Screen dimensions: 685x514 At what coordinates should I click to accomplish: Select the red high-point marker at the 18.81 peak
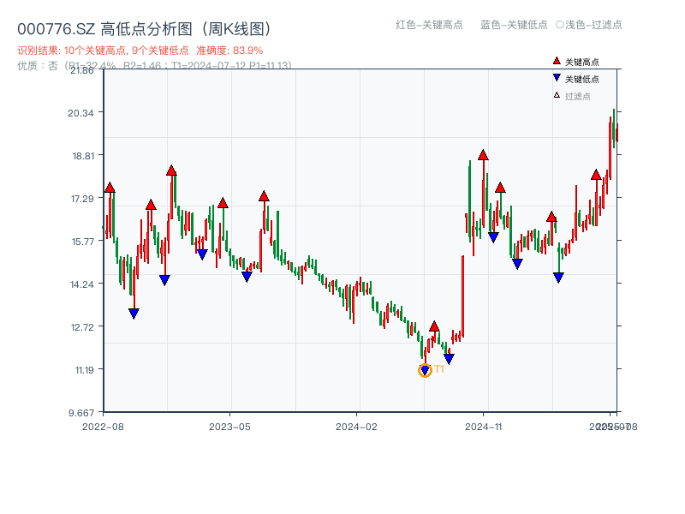coord(481,157)
